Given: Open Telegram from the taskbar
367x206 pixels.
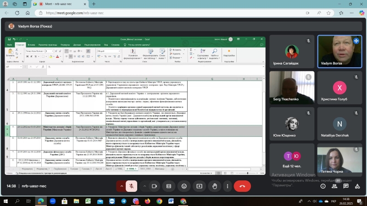Looking at the screenshot, I should [124, 201].
